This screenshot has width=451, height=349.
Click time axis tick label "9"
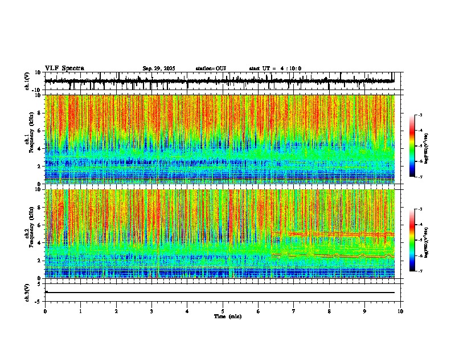tap(364, 311)
